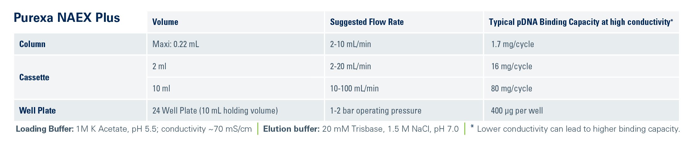Click the 10 ml volume cell
Image resolution: width=695 pixels, height=144 pixels.
coord(236,88)
